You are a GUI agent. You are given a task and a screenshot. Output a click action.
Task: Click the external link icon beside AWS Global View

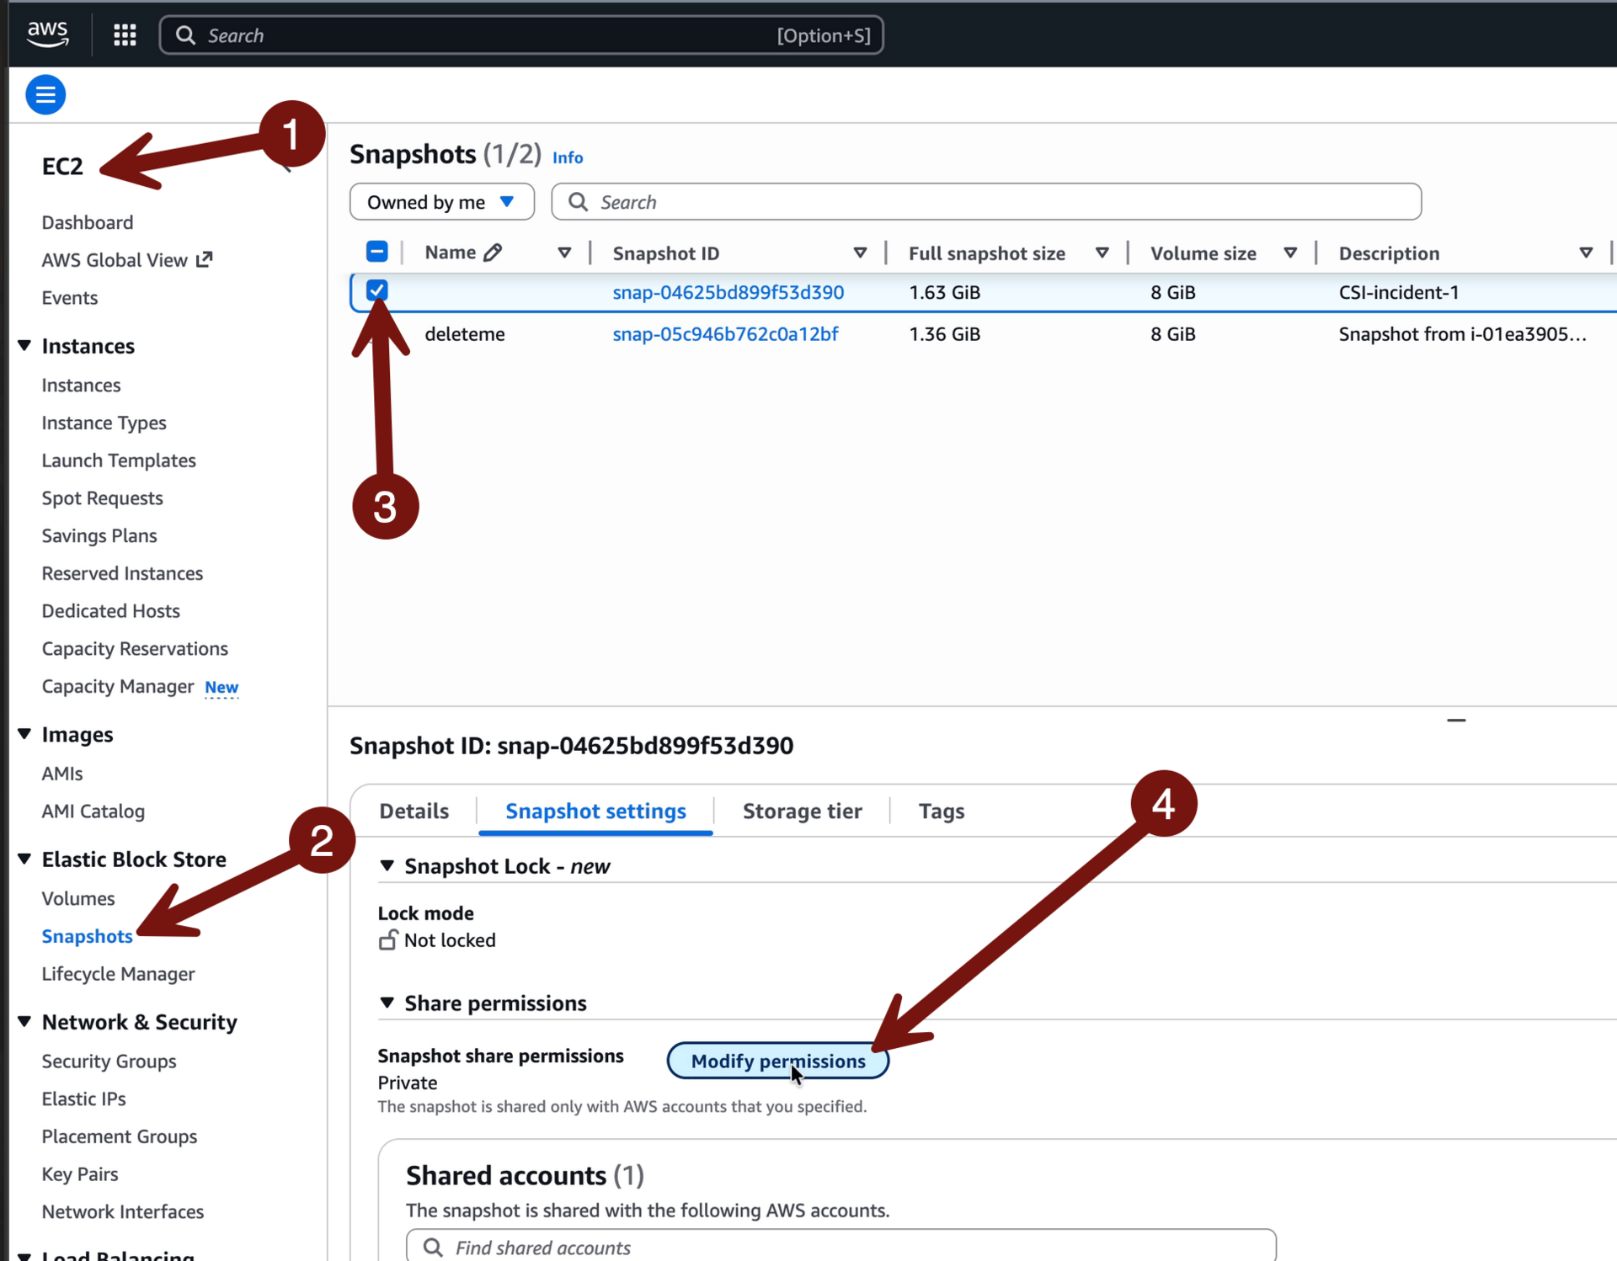(x=204, y=259)
